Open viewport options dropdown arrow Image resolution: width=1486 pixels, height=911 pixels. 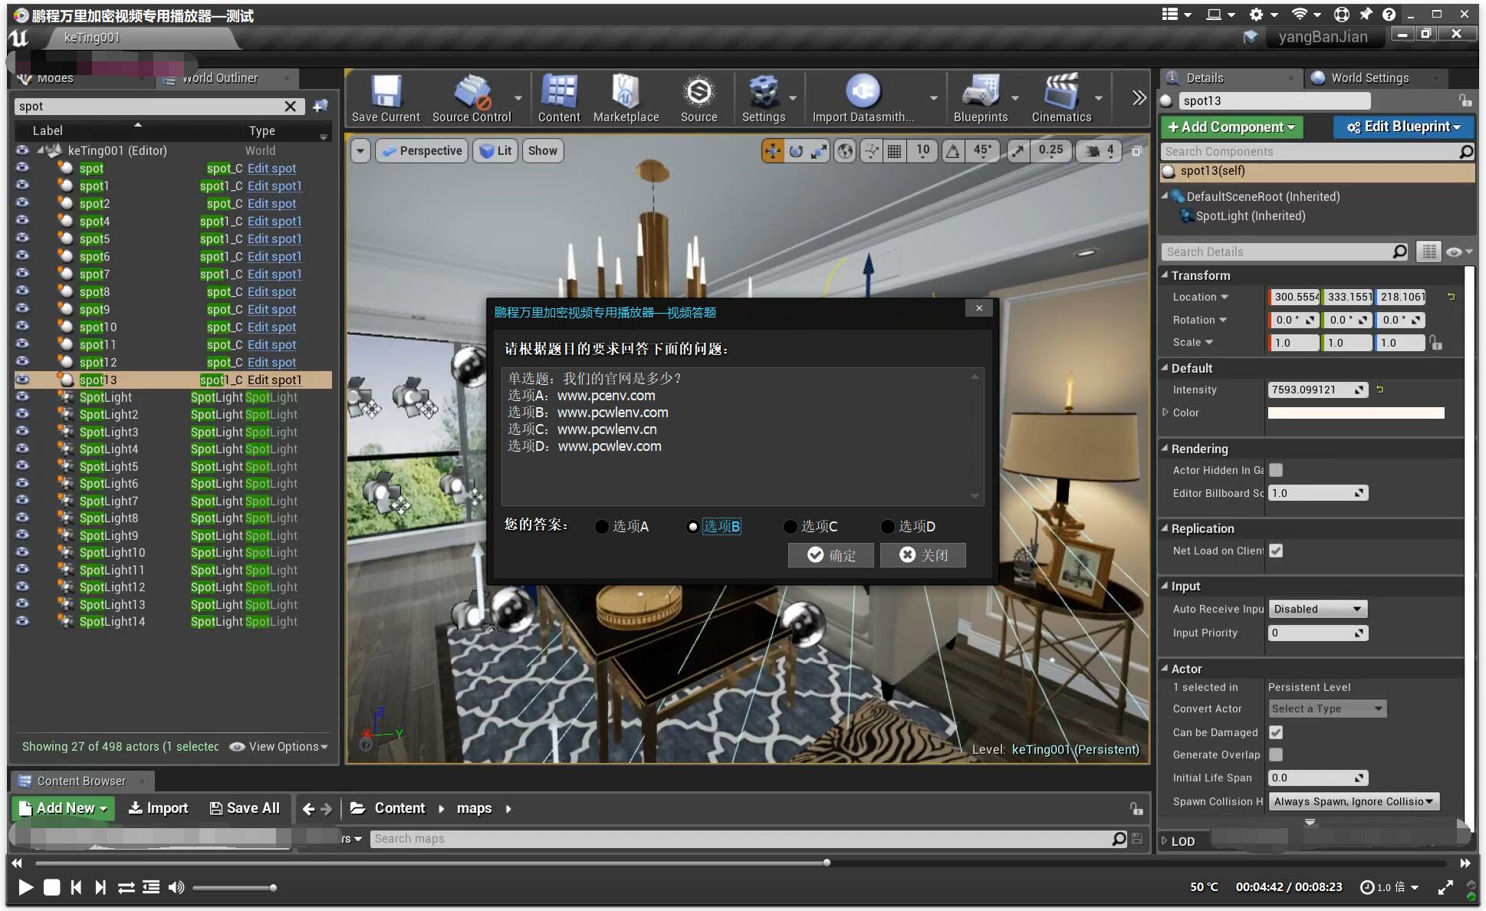point(360,151)
